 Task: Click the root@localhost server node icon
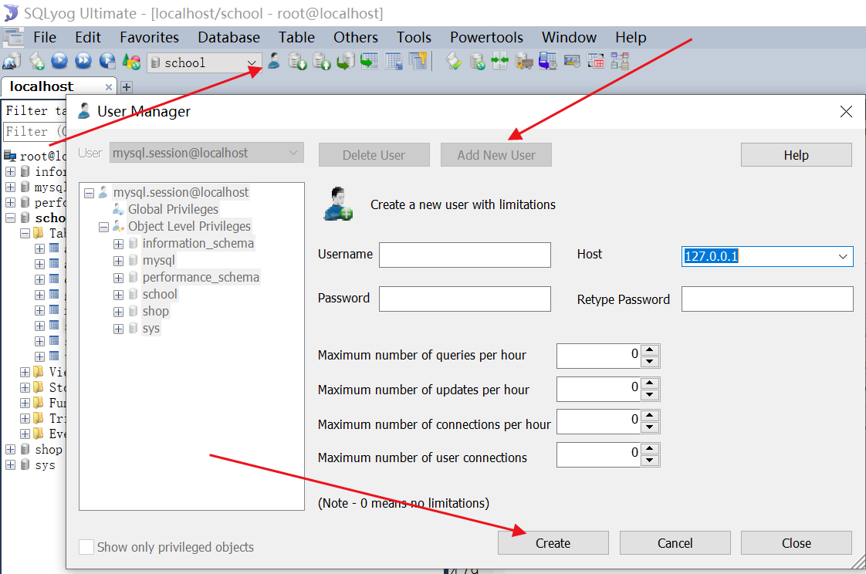click(10, 156)
